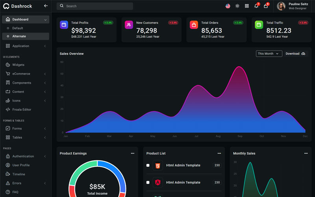Click the eCommerce cart icon
The image size is (315, 197).
8,74
